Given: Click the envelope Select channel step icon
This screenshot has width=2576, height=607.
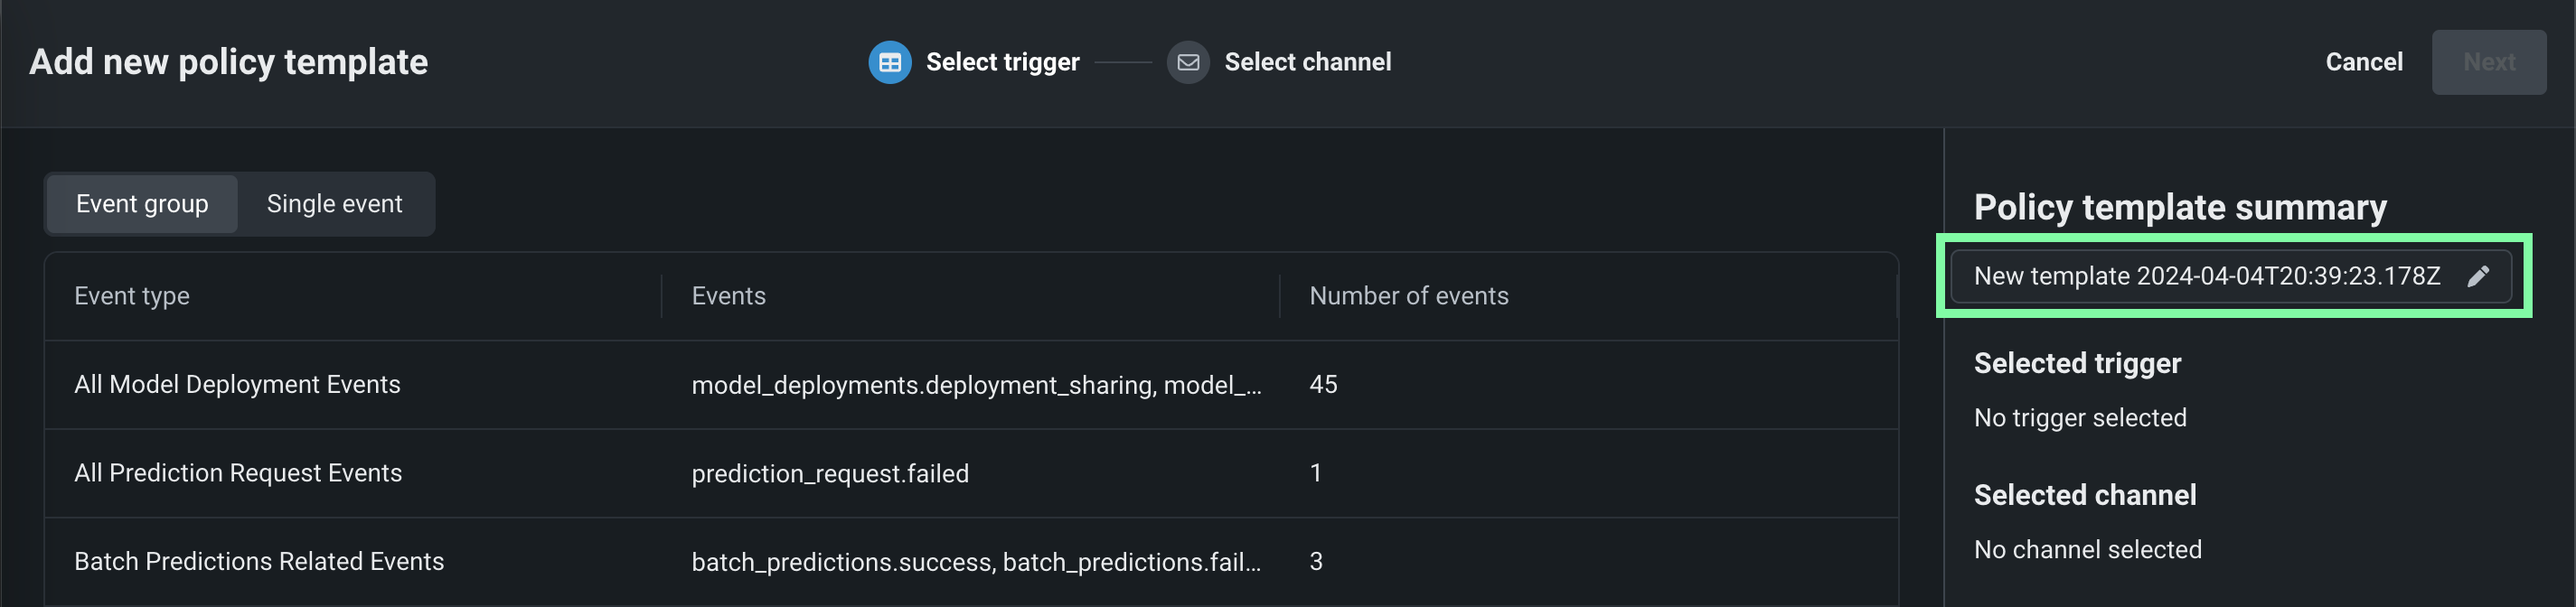Looking at the screenshot, I should click(1188, 62).
